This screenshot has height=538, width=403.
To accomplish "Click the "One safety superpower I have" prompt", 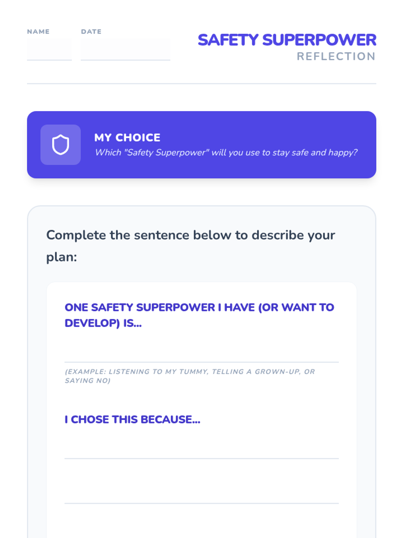I will (x=199, y=307).
